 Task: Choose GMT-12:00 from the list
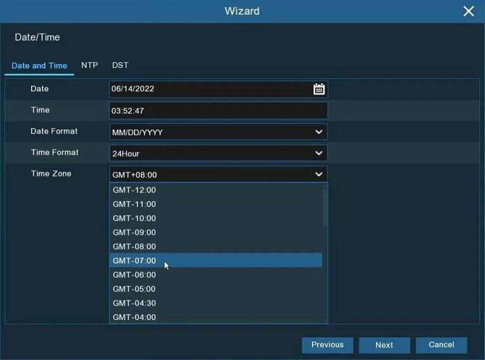tap(216, 190)
